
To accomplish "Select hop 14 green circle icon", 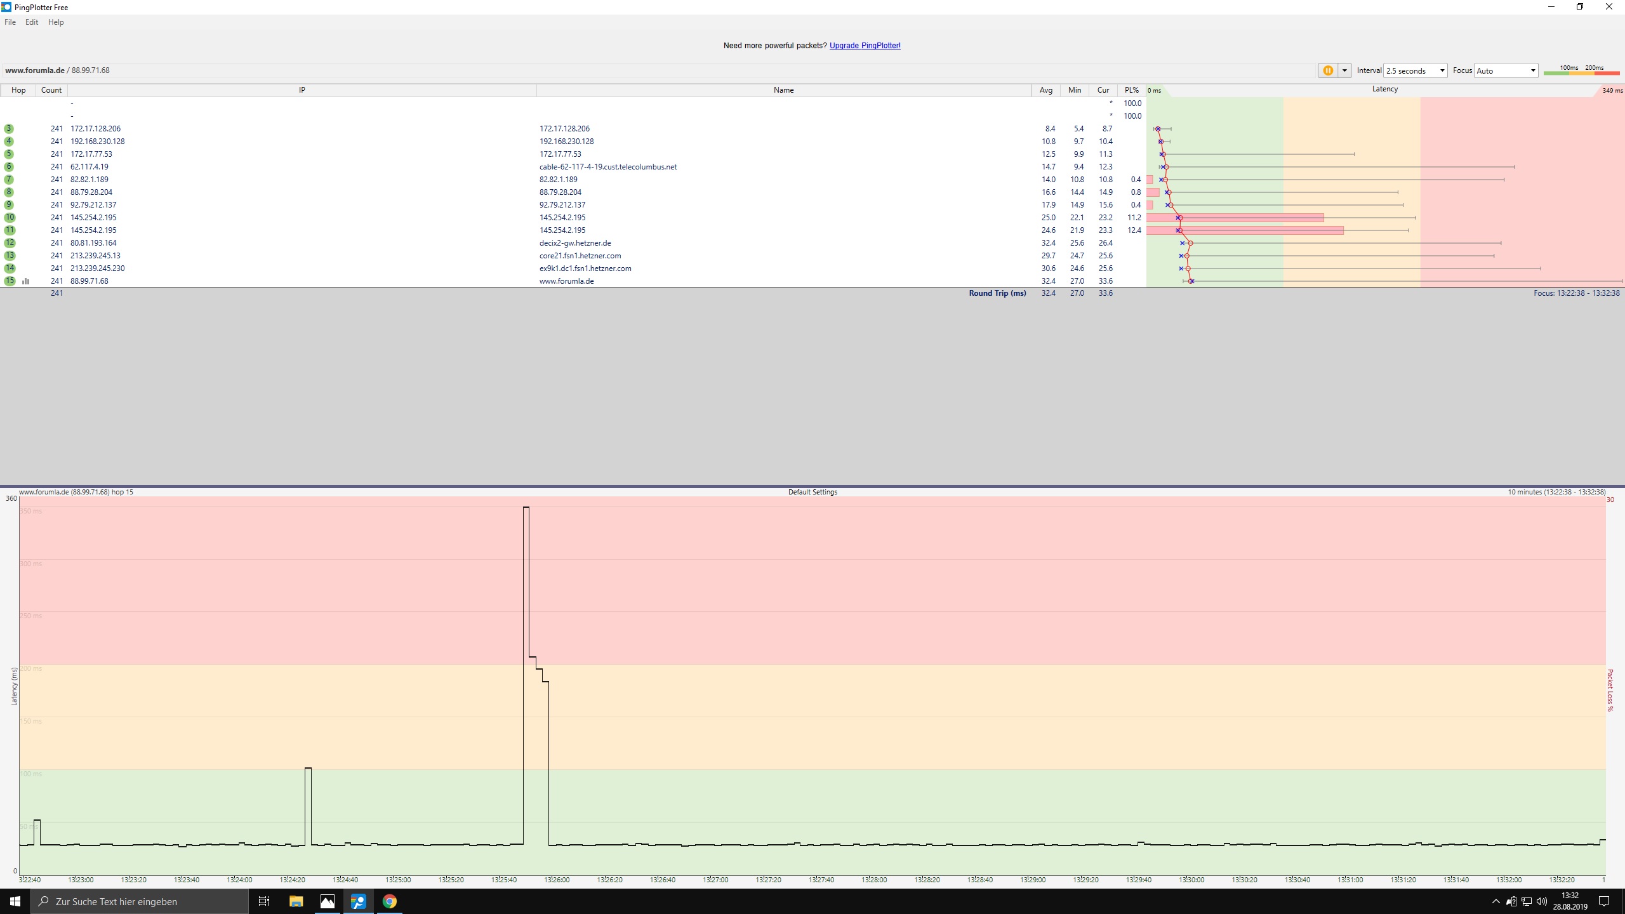I will tap(10, 268).
